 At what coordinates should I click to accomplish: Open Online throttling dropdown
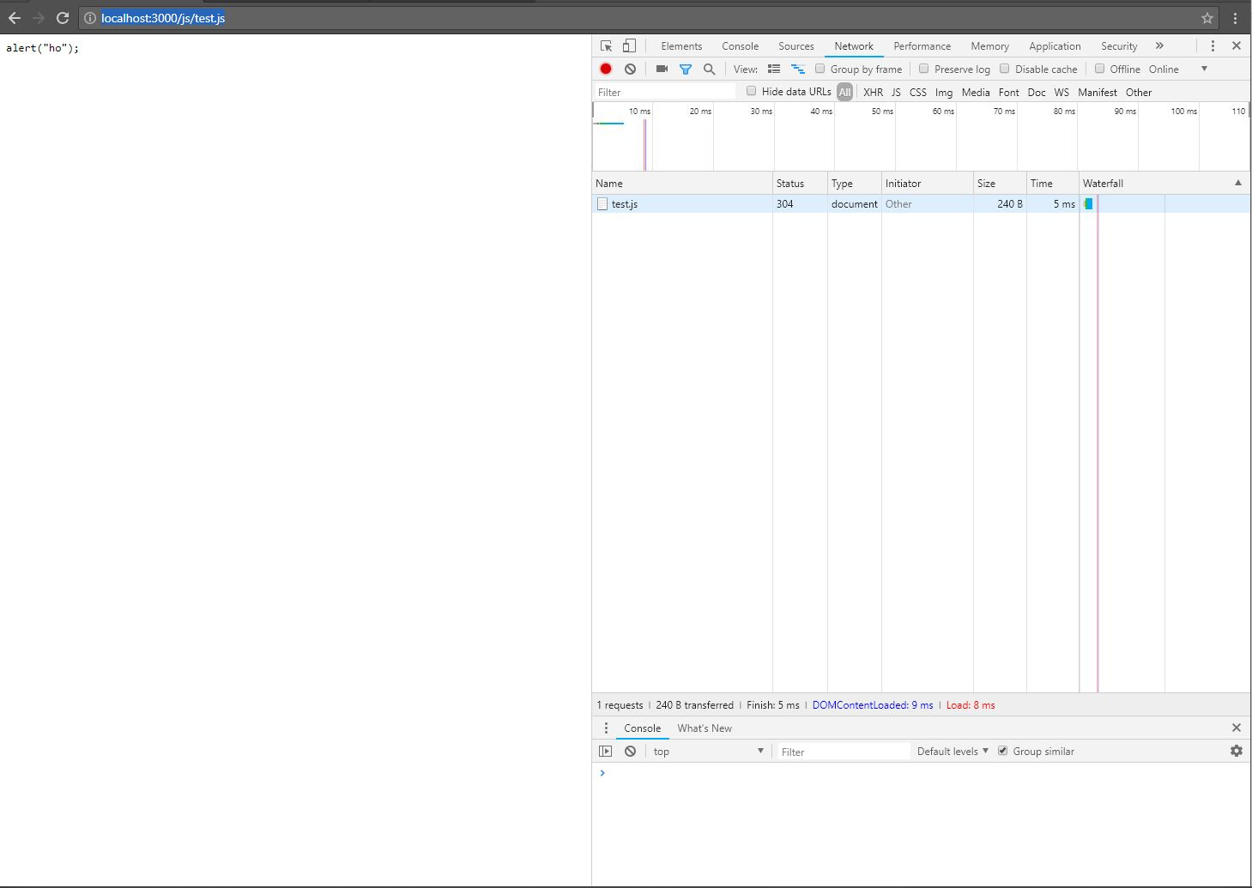coord(1178,69)
